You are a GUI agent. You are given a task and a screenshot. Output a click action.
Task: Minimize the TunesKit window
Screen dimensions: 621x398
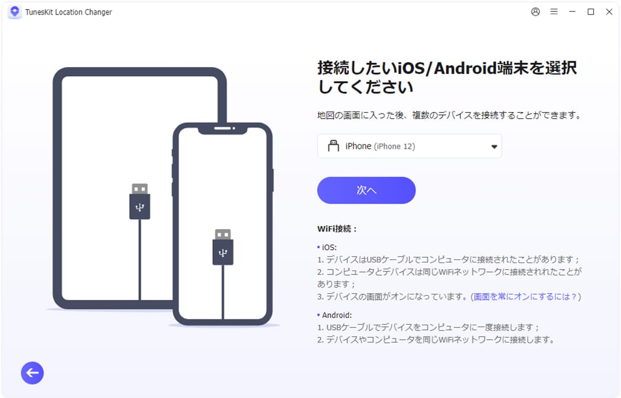coord(572,12)
